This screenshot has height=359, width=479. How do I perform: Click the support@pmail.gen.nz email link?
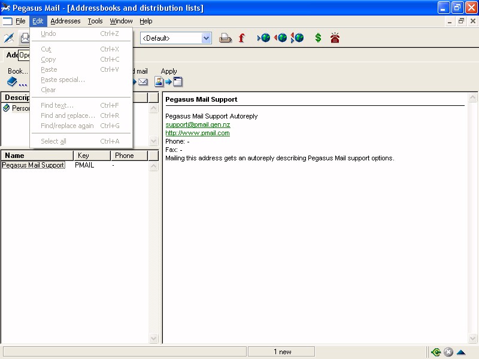[x=198, y=124]
